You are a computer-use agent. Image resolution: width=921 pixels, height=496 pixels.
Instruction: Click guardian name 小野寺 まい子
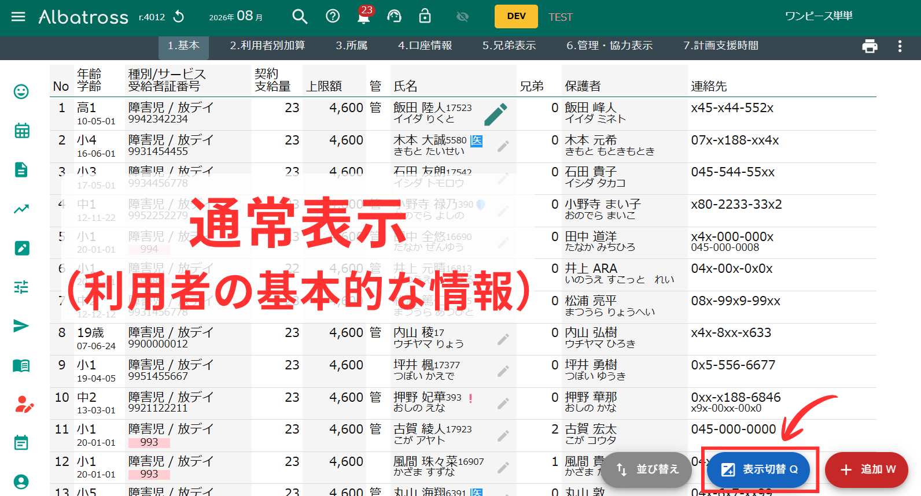(603, 204)
